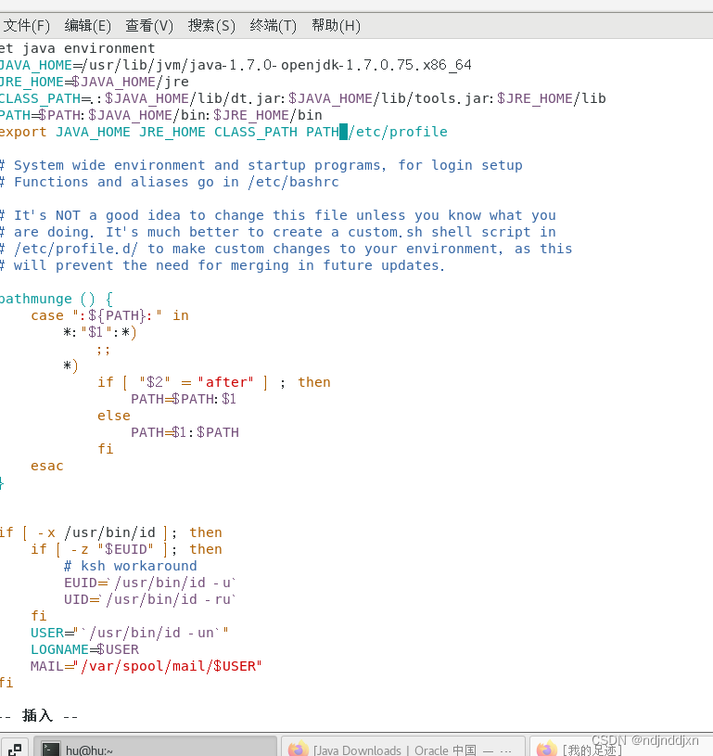This screenshot has width=713, height=756.
Task: Click /etc/profile text after the cursor
Action: (x=398, y=132)
